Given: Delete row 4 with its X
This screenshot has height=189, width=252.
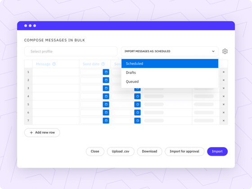Looking at the screenshot, I should click(x=224, y=96).
